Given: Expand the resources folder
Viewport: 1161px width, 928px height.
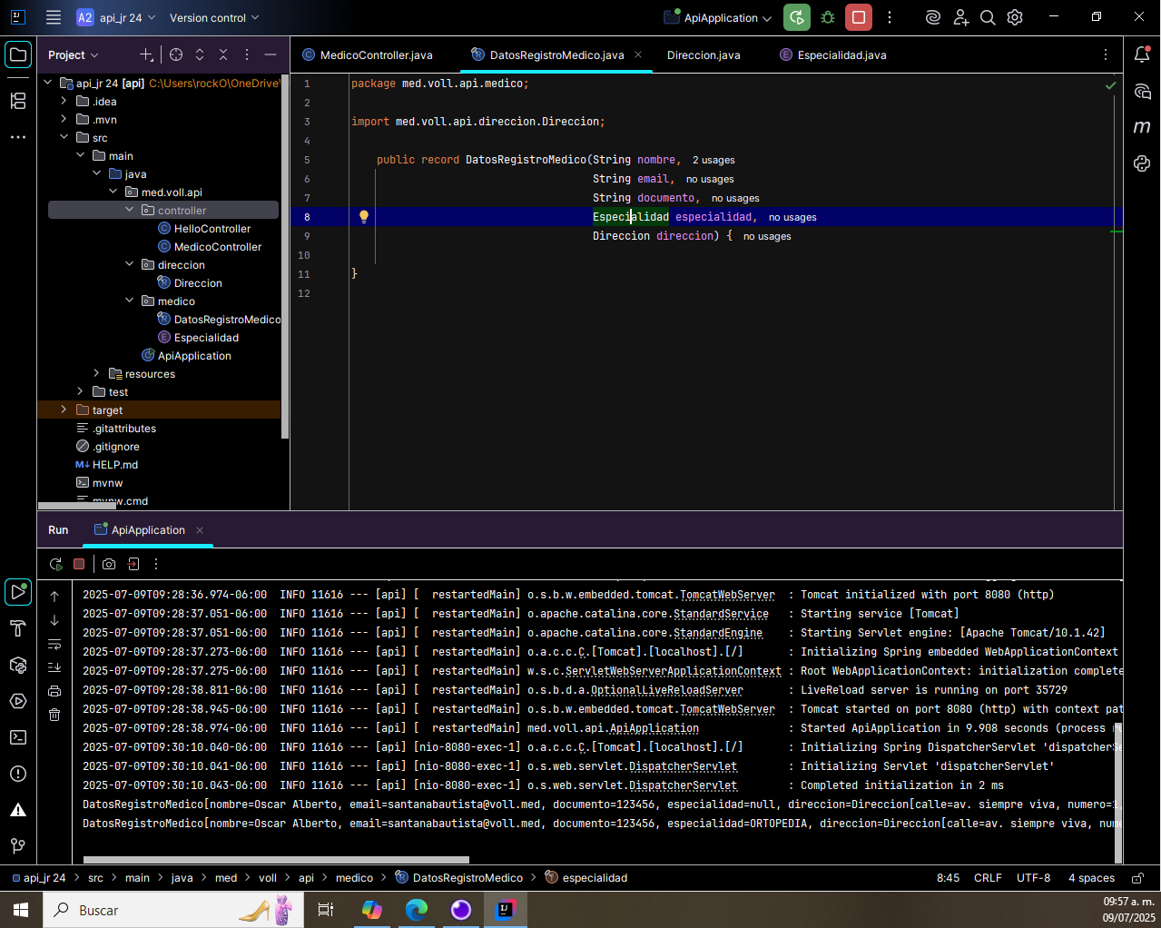Looking at the screenshot, I should coord(96,373).
